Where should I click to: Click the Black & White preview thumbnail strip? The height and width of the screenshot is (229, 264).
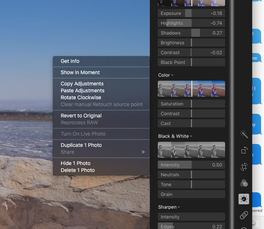[191, 150]
